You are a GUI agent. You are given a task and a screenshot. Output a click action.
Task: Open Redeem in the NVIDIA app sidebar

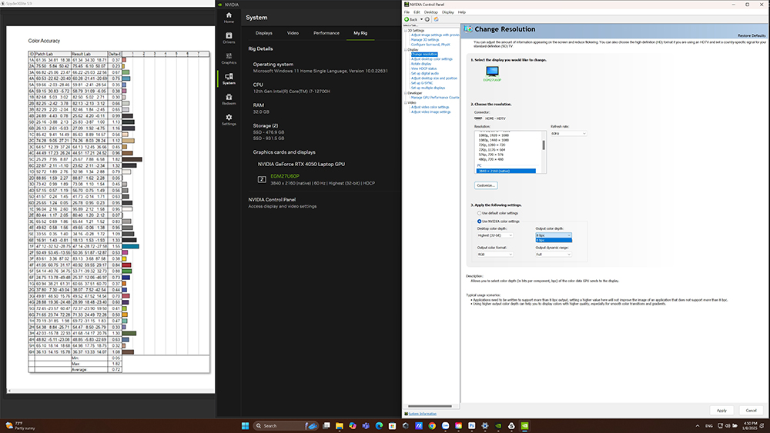click(229, 99)
